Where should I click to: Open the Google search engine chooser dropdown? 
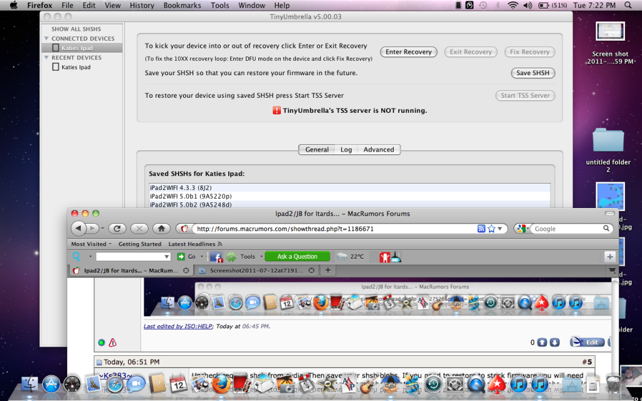pos(523,229)
